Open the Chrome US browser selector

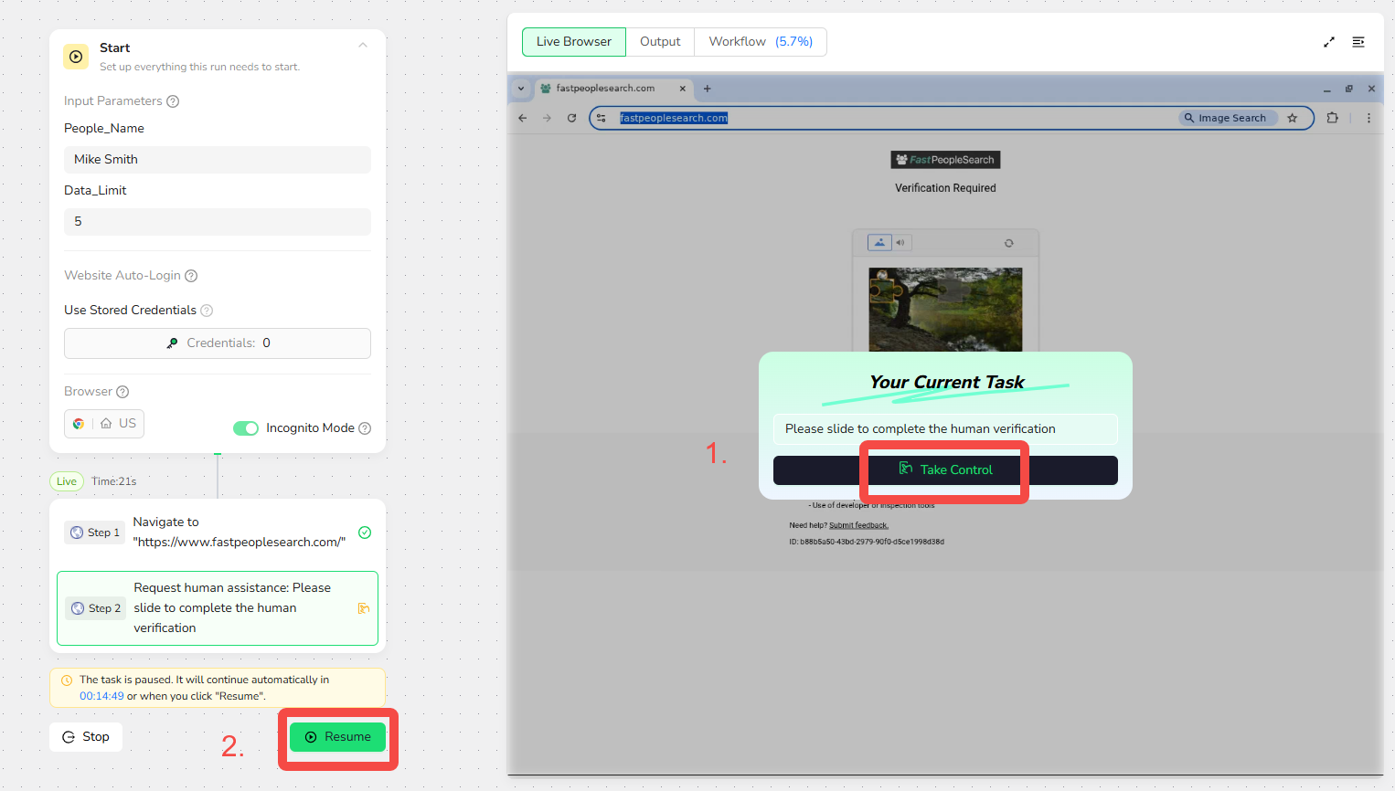click(104, 424)
